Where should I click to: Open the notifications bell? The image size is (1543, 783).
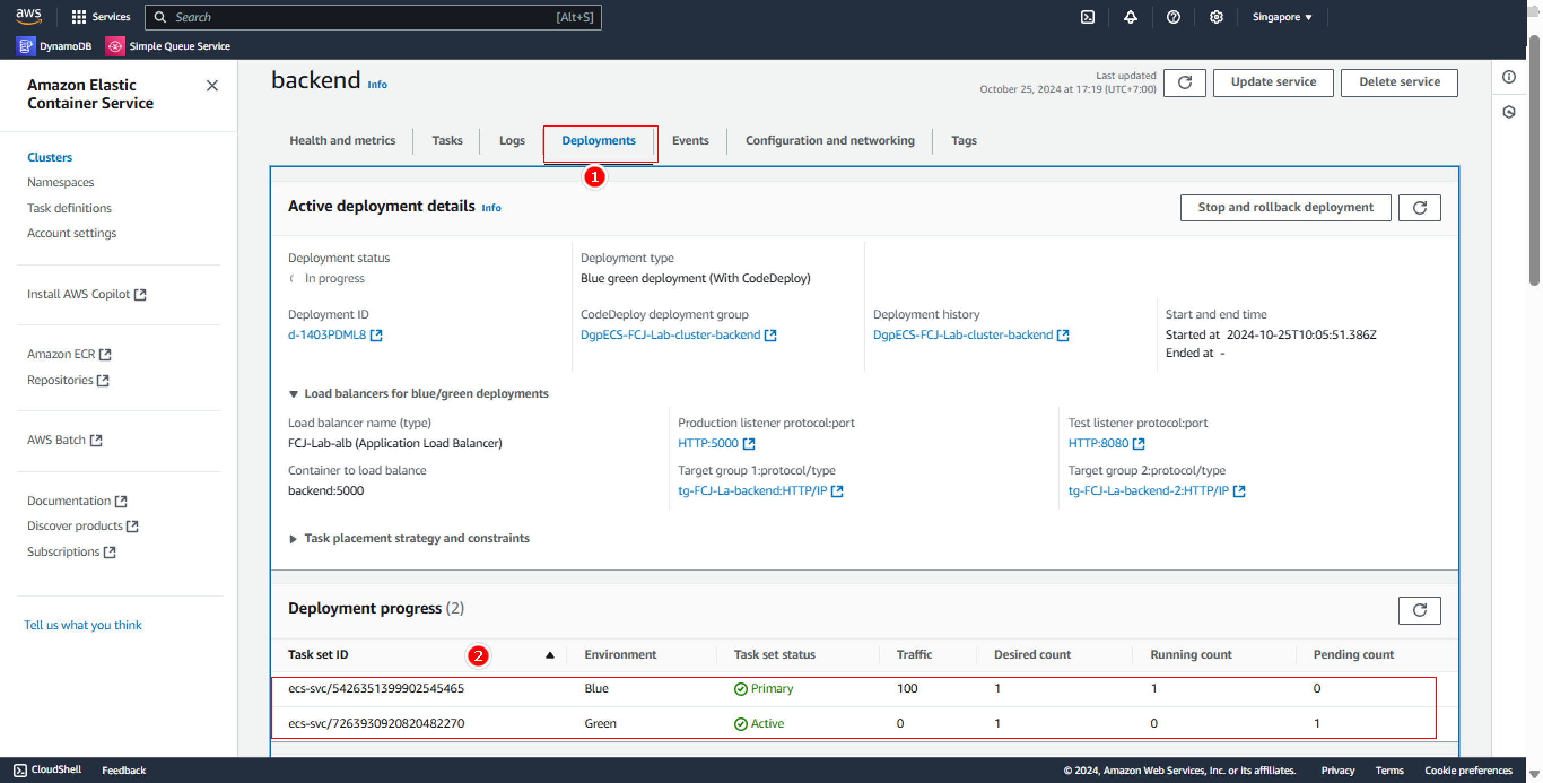1130,17
